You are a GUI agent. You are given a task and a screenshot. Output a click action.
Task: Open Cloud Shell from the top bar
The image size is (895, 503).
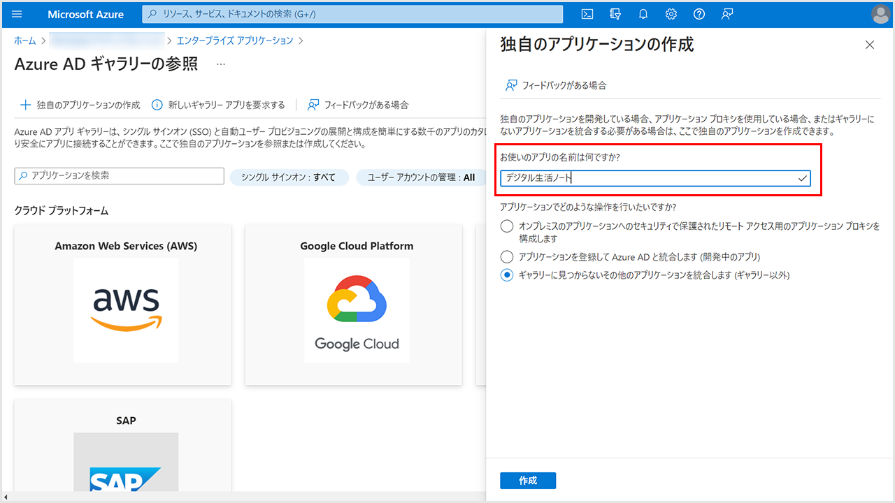pos(588,14)
